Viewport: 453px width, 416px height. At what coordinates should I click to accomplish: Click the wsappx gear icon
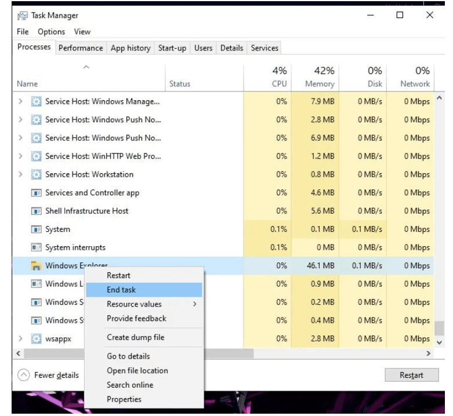(36, 338)
